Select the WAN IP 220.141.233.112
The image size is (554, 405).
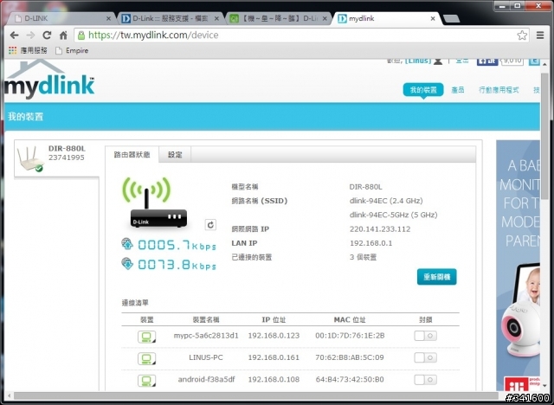point(380,229)
